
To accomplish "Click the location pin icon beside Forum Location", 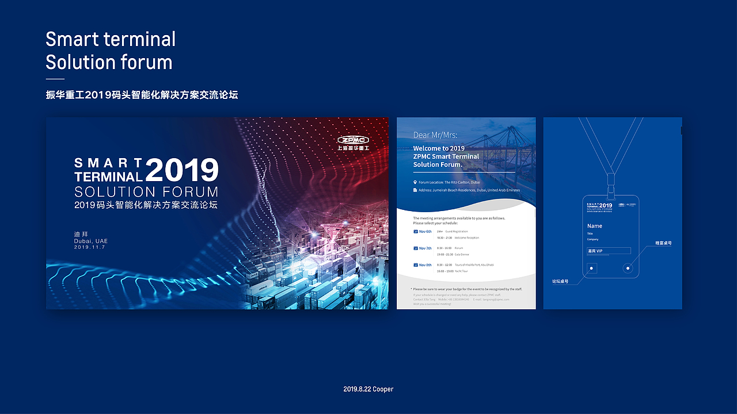I will pos(415,182).
